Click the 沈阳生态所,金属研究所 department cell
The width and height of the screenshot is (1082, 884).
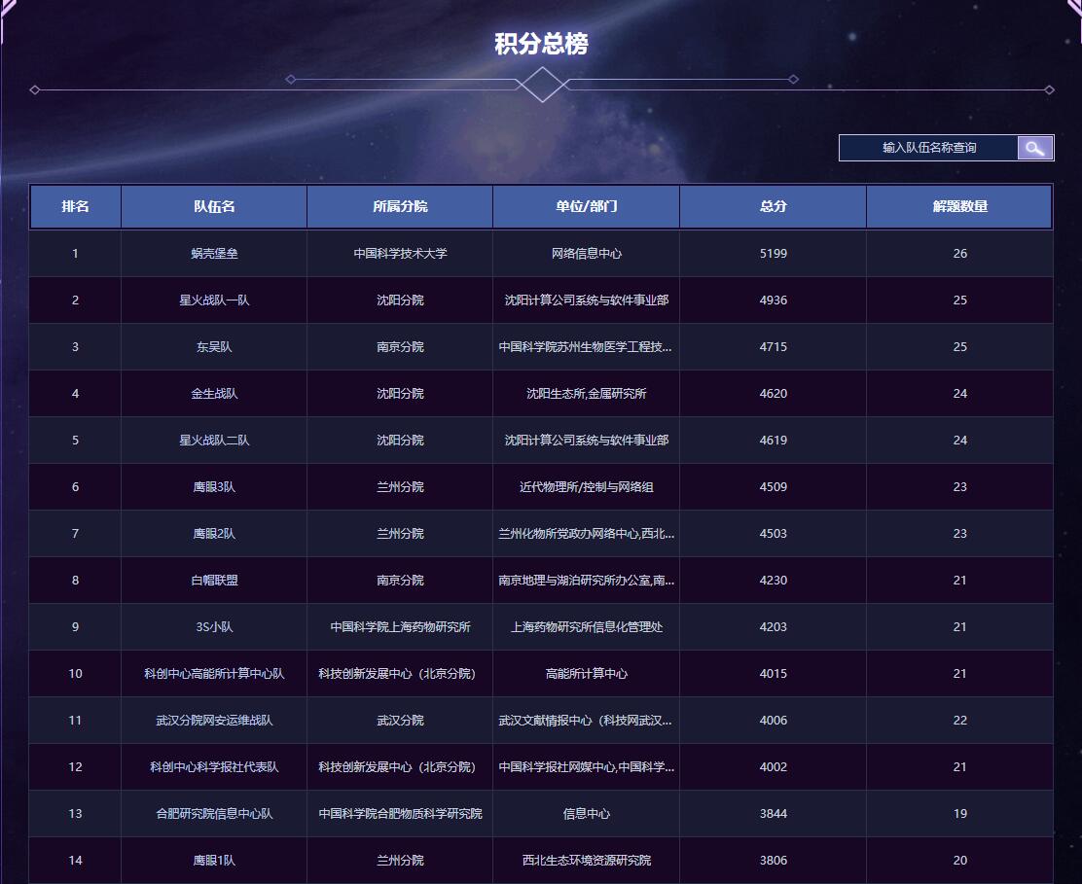coord(587,394)
